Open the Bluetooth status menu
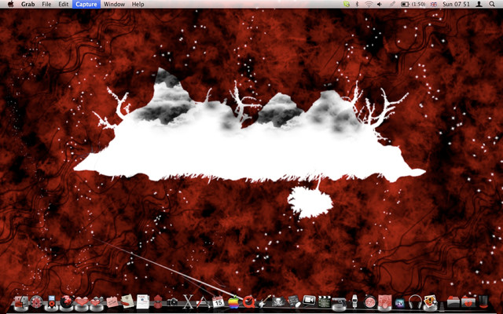The height and width of the screenshot is (314, 503). point(357,4)
